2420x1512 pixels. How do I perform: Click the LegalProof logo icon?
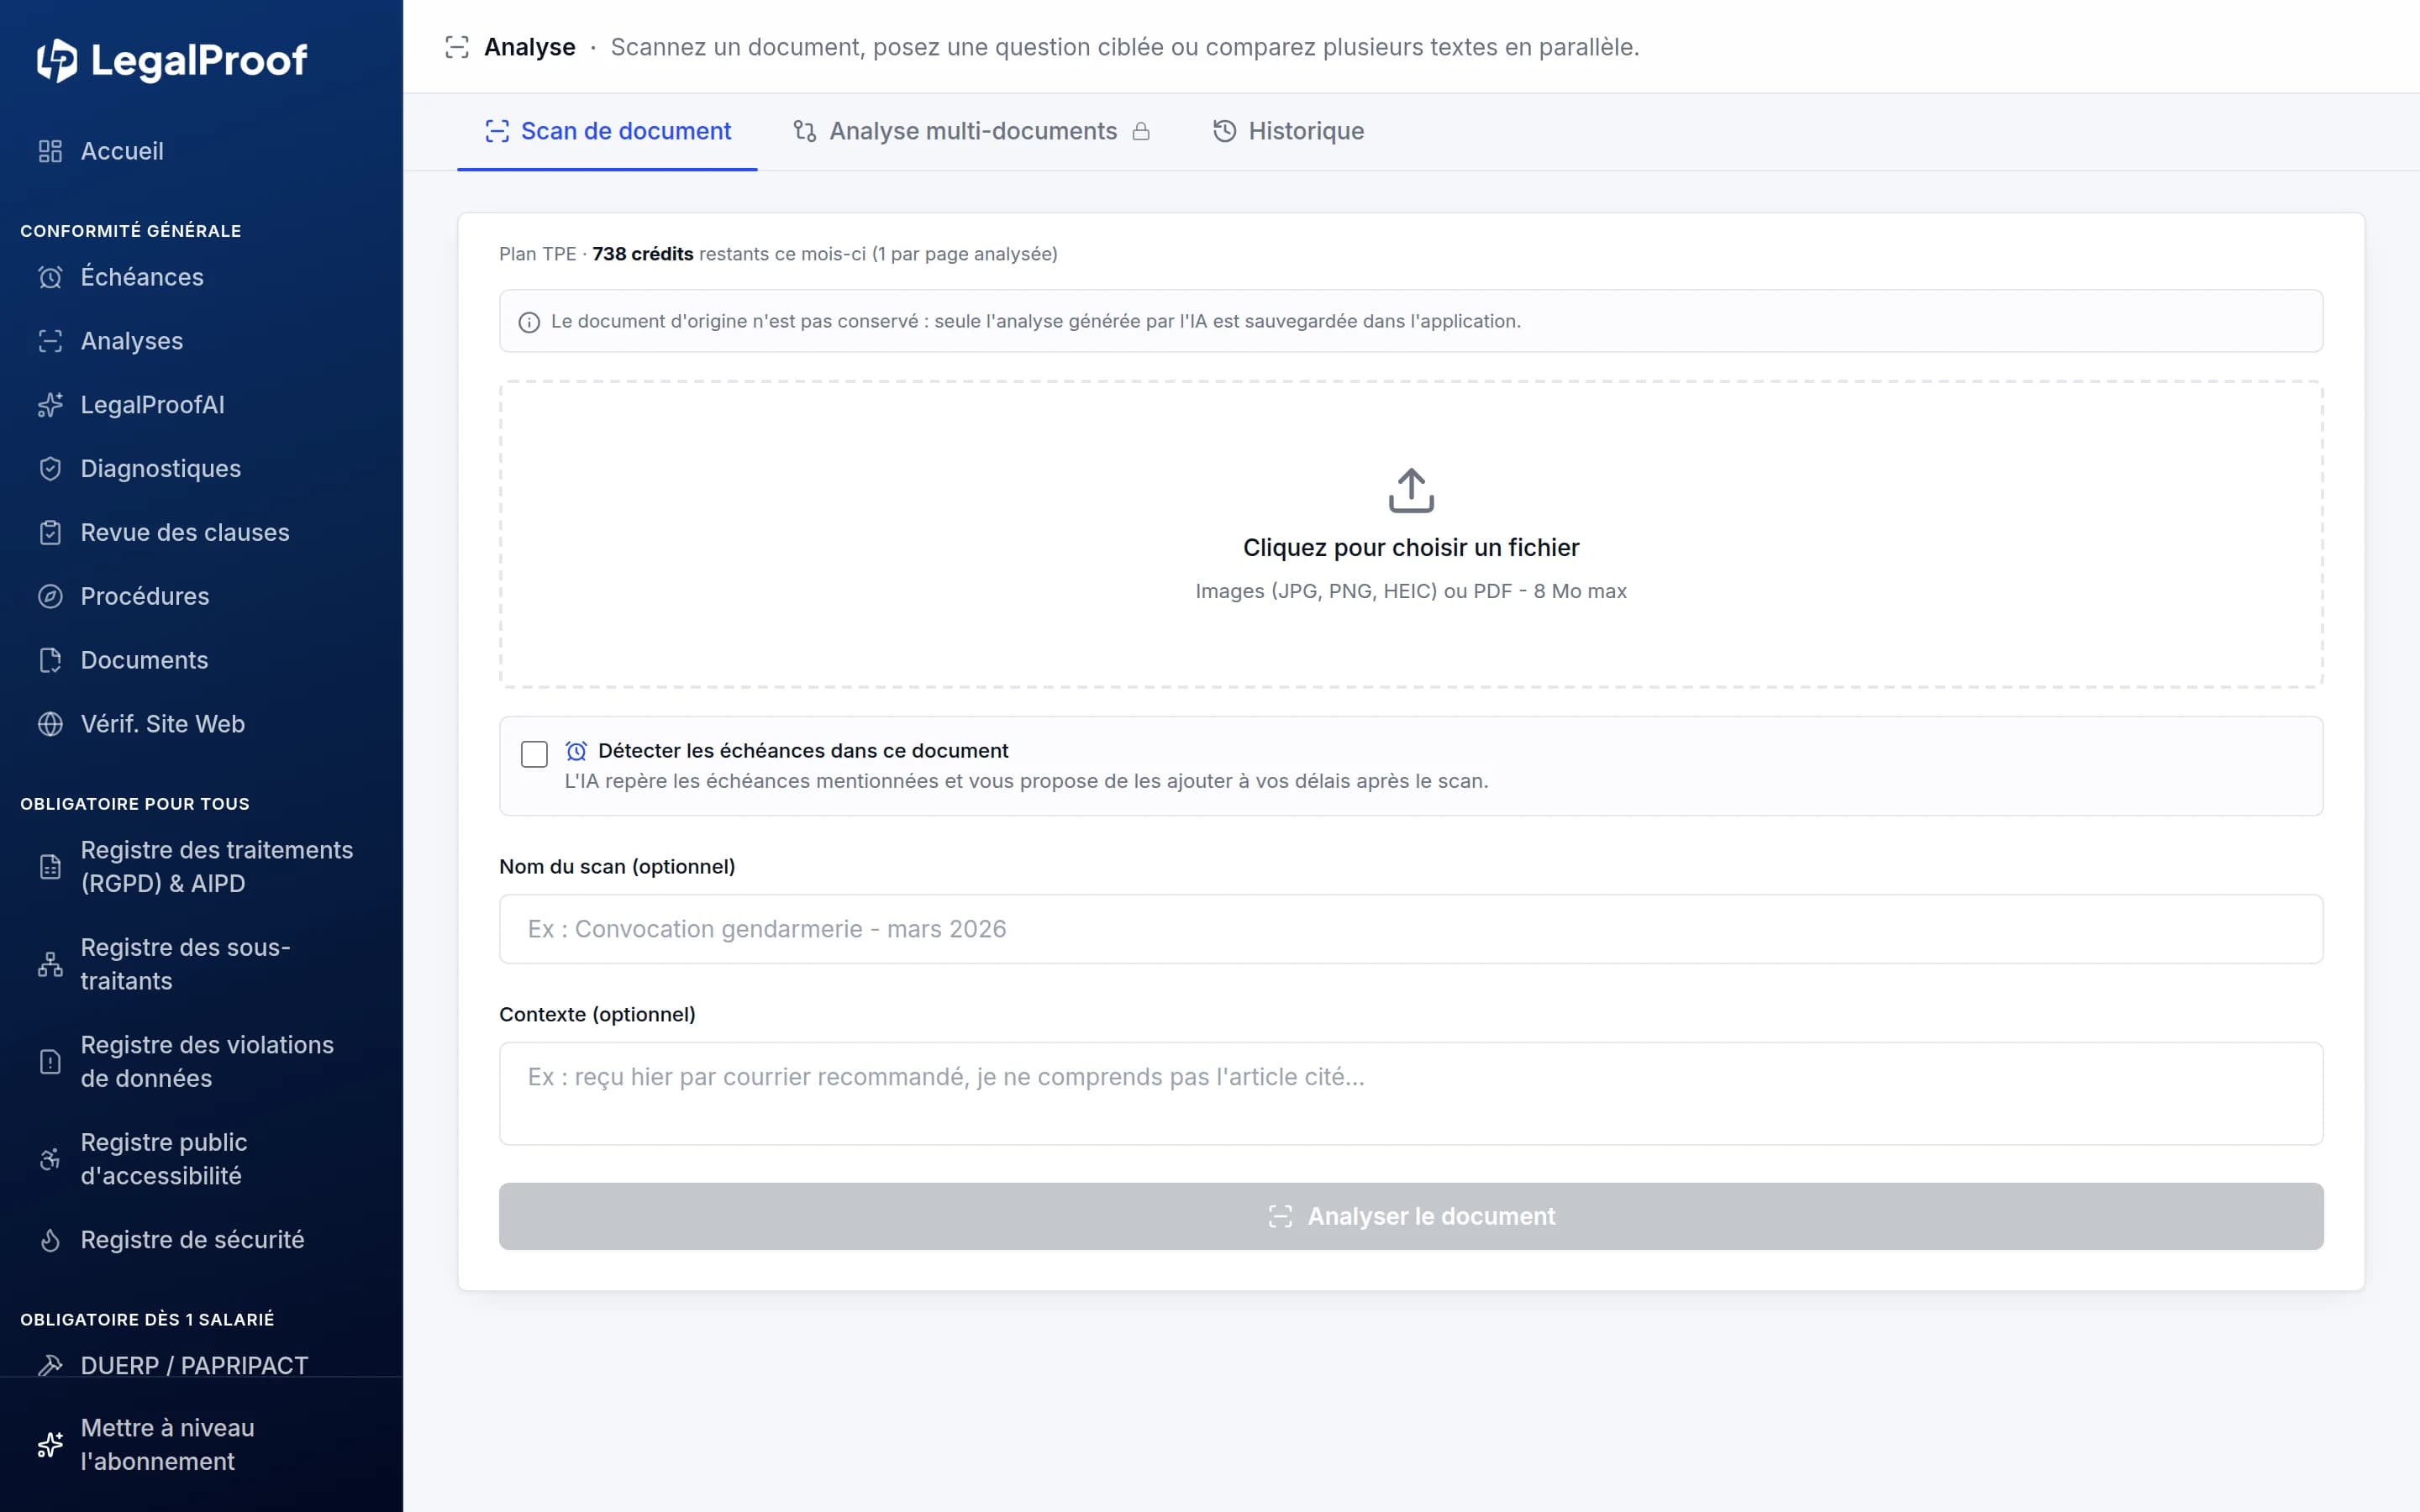click(x=57, y=60)
